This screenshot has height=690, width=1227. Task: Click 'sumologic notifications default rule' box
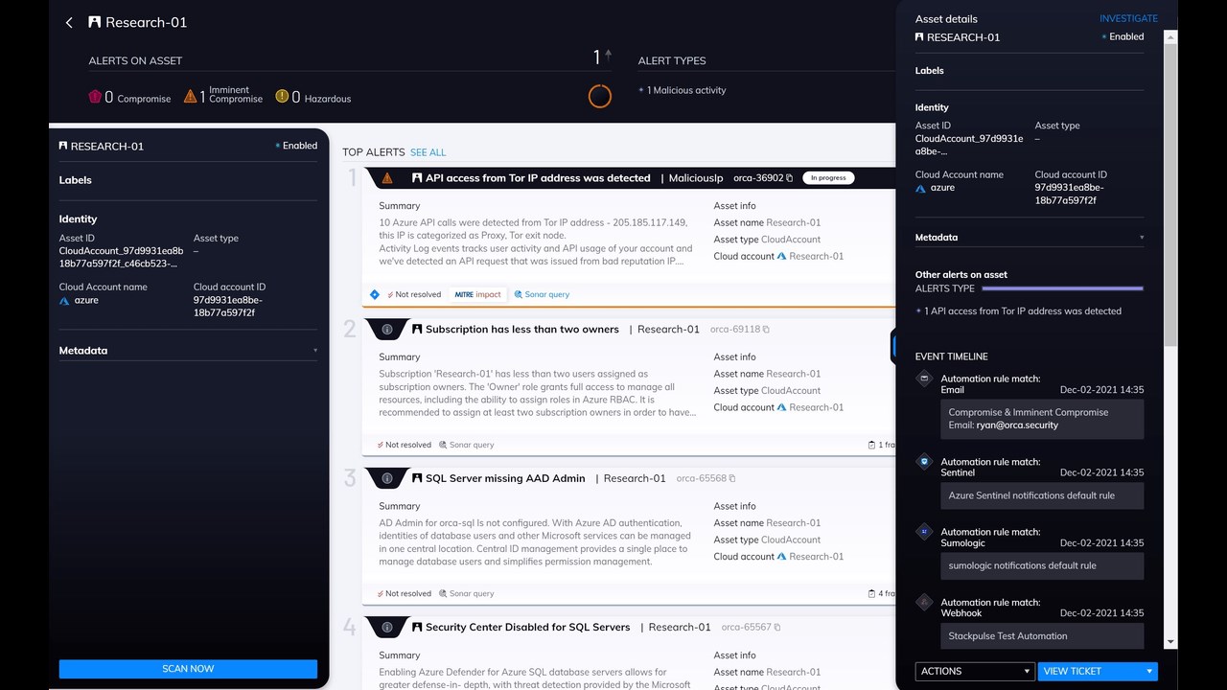pyautogui.click(x=1042, y=565)
